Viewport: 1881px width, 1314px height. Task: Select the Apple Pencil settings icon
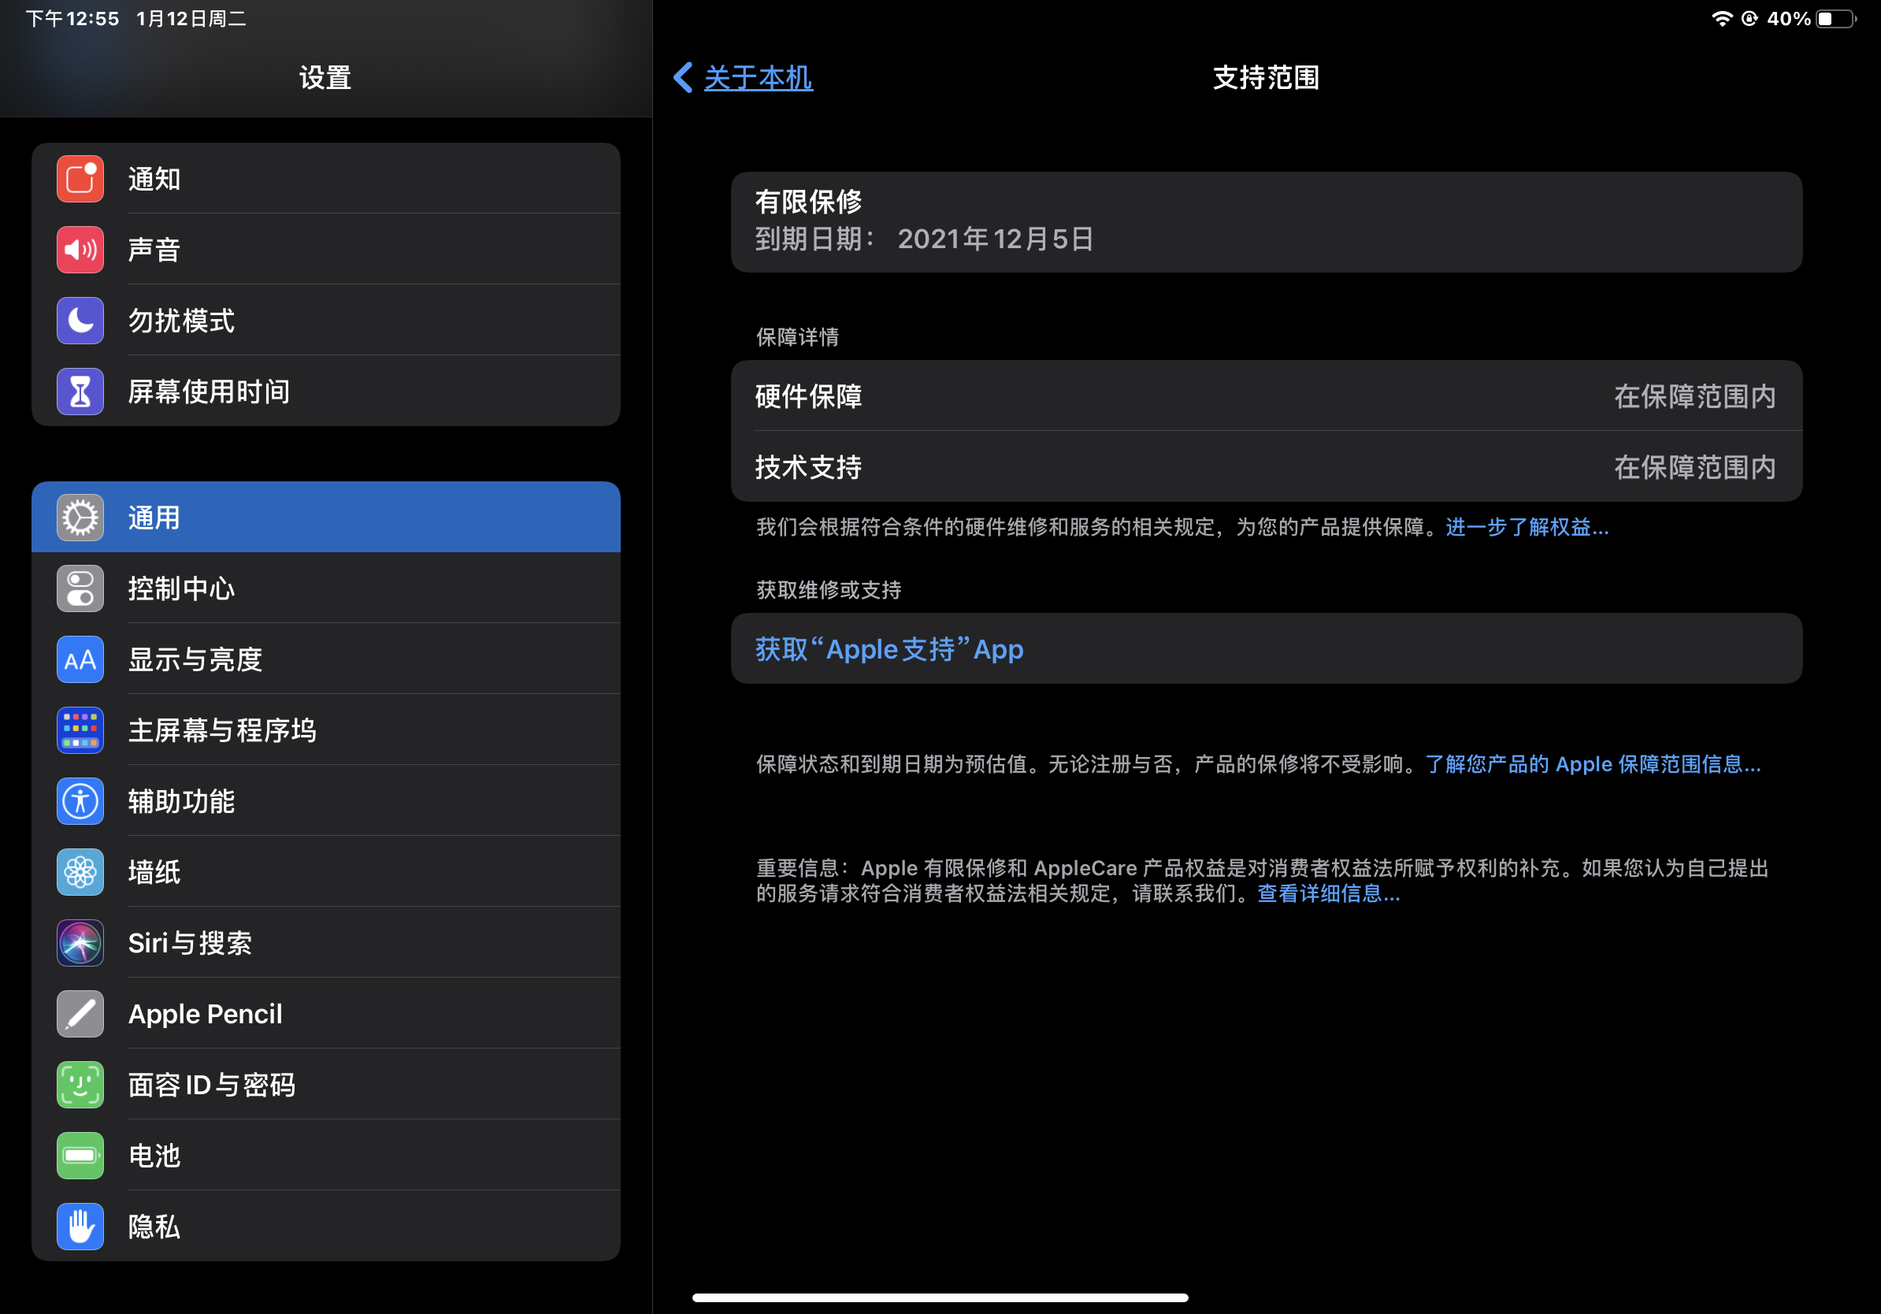pos(80,1014)
